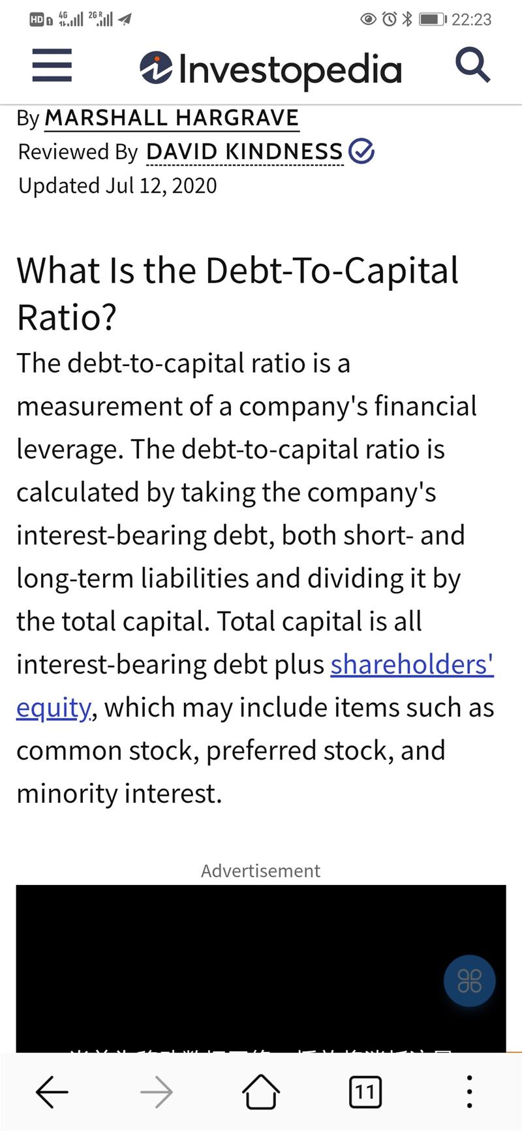Viewport: 522px width, 1131px height.
Task: Open author Marshall Hargrave's profile link
Action: (x=172, y=118)
